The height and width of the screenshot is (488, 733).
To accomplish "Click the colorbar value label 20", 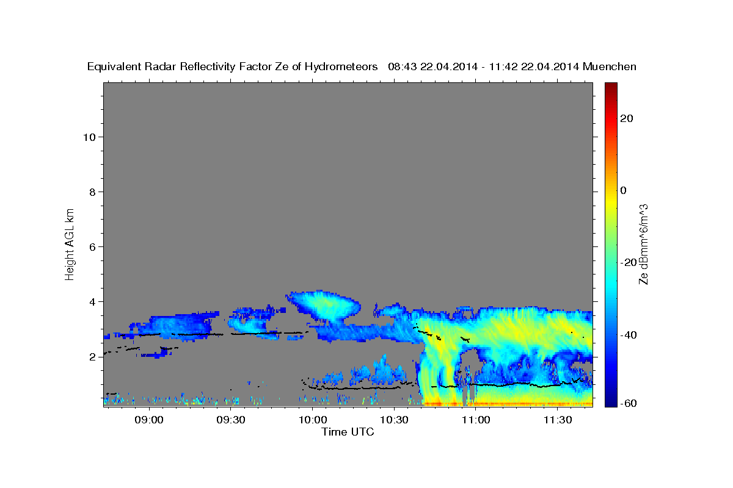I will tap(627, 118).
